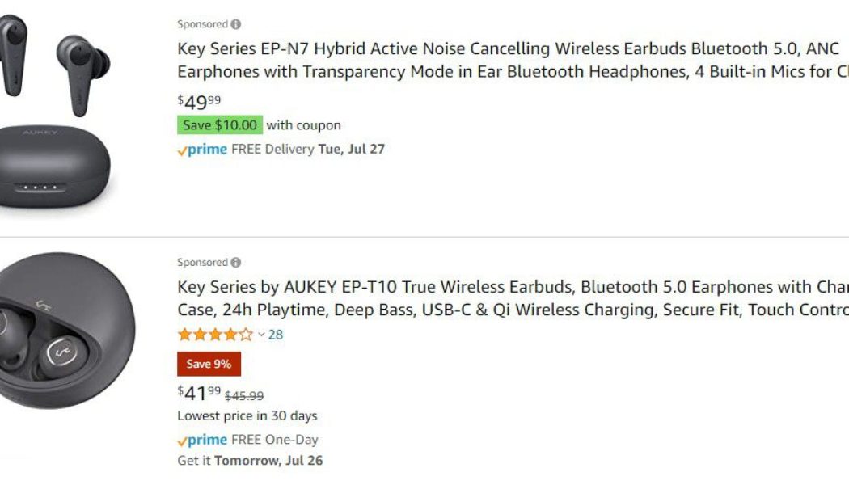This screenshot has height=485, width=849.
Task: Click the info icon beside first Sponsored label
Action: coord(235,23)
